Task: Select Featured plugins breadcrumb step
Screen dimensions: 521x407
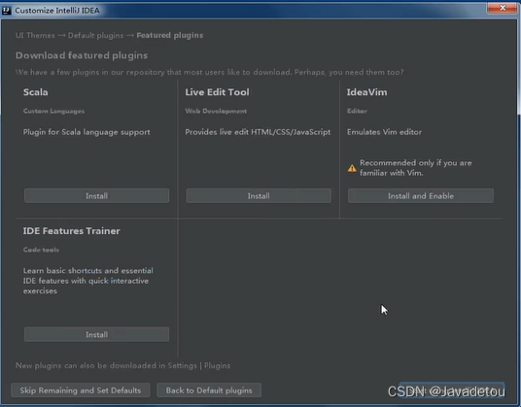Action: coord(170,35)
